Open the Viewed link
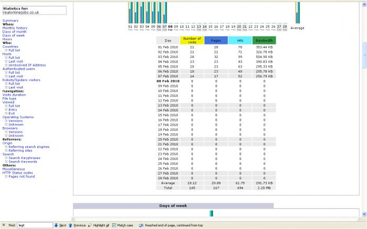This screenshot has height=229, width=367. (8, 102)
